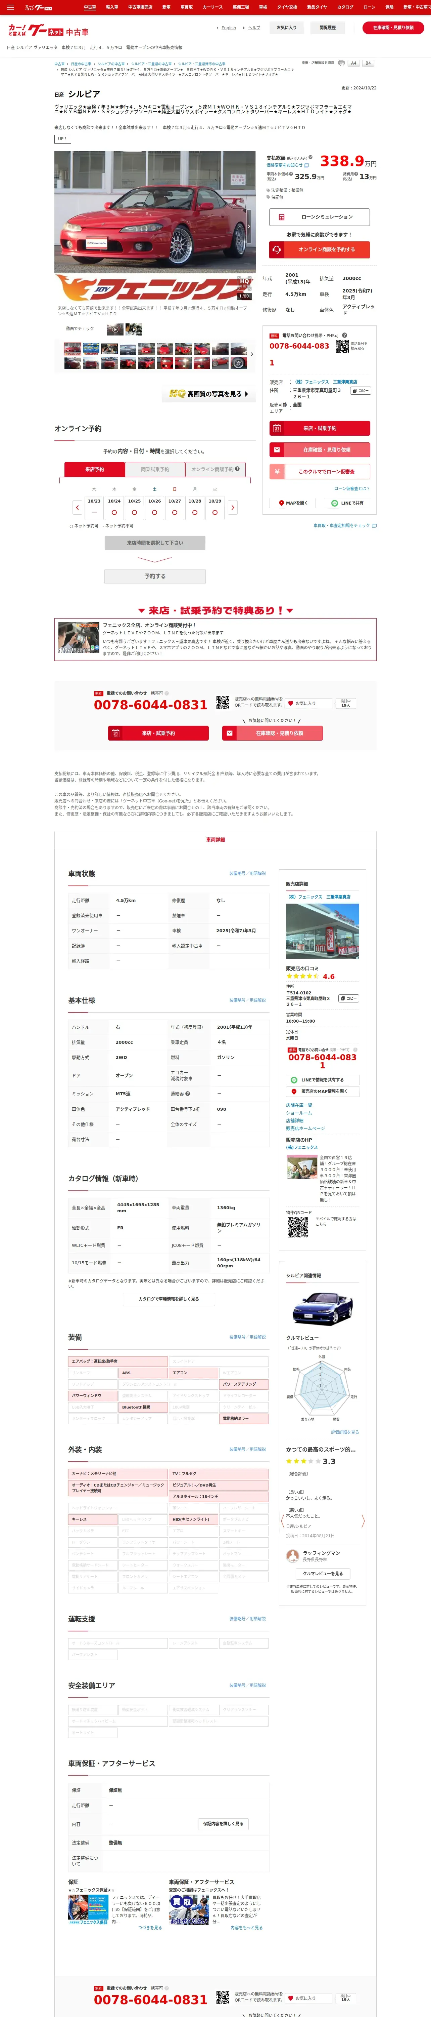
Task: Click LINEで情報を共有する in the shop details
Action: [x=322, y=1080]
